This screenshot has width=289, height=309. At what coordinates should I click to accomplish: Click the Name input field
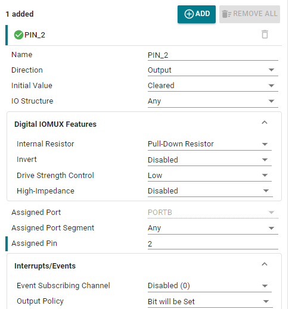[x=213, y=55]
